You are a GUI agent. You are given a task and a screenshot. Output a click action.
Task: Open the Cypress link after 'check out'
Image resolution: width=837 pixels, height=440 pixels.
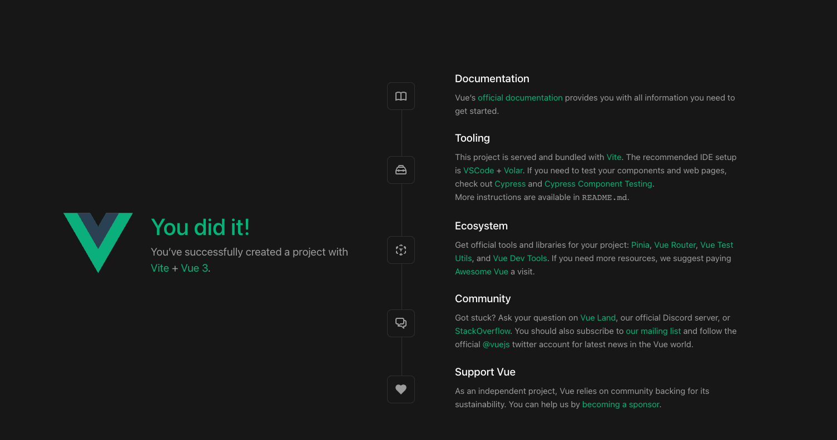click(510, 184)
